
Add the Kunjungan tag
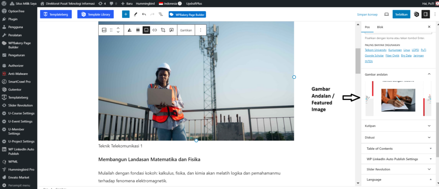(395, 50)
